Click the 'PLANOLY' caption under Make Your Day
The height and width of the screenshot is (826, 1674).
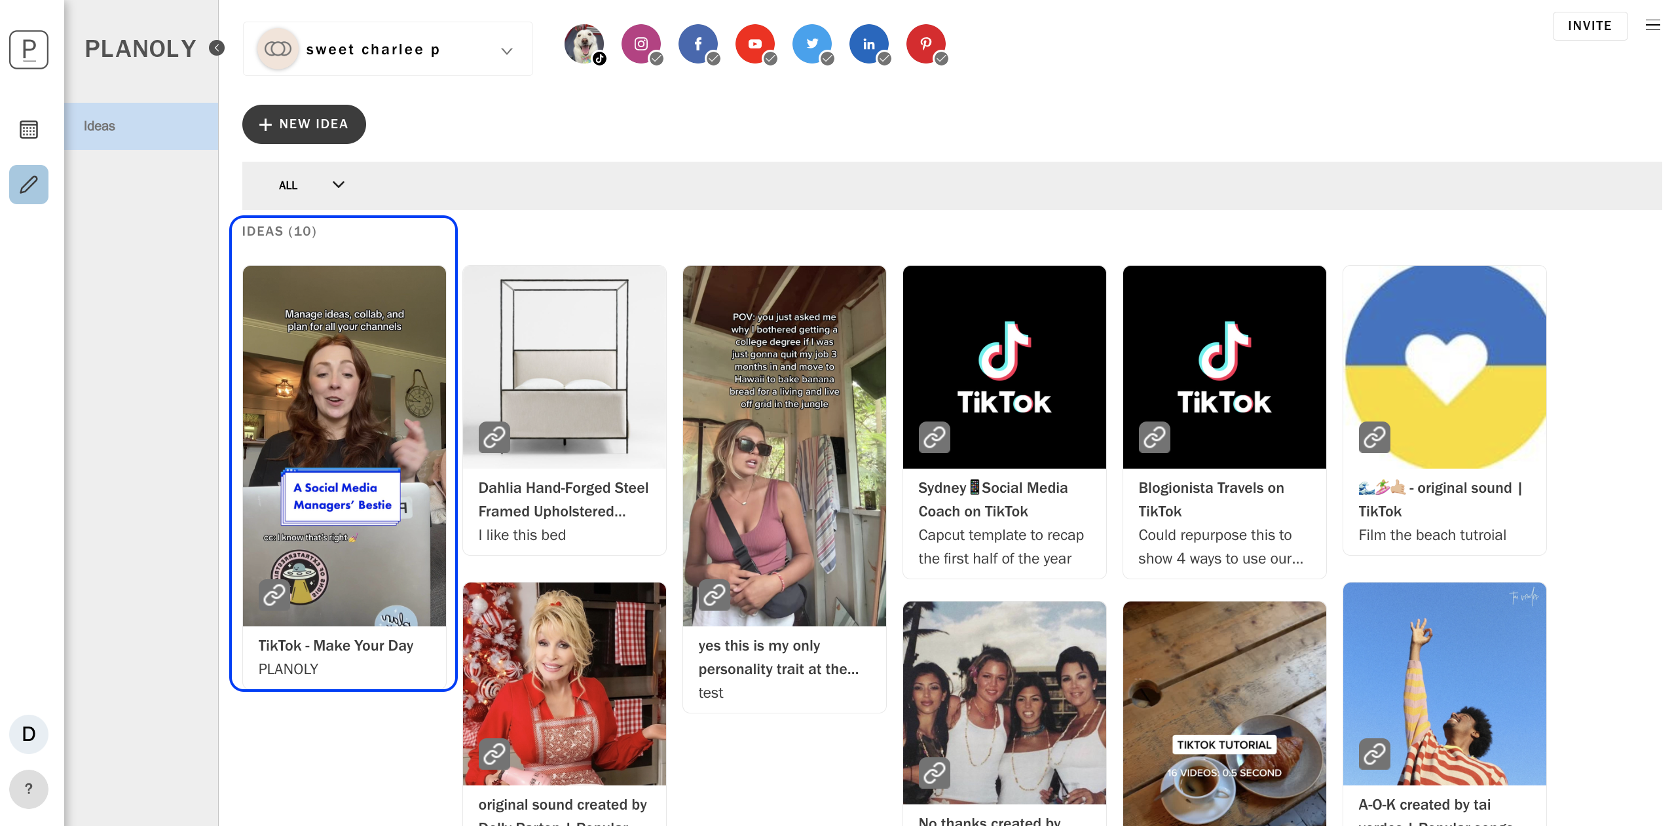pyautogui.click(x=288, y=670)
